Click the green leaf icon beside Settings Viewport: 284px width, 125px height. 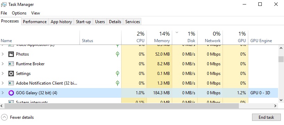point(117,74)
